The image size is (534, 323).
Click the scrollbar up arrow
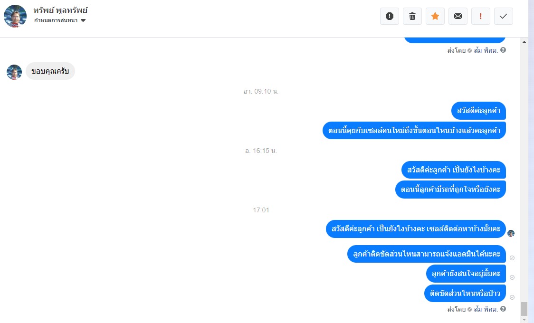tap(524, 41)
